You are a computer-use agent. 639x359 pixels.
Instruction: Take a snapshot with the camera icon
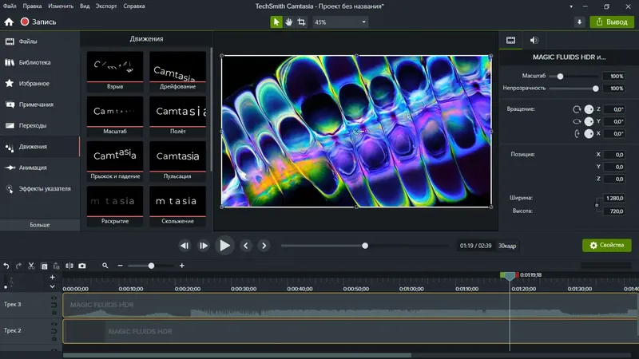point(82,266)
